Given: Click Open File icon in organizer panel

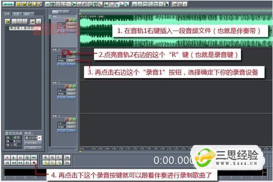Looking at the screenshot, I should click(x=7, y=22).
